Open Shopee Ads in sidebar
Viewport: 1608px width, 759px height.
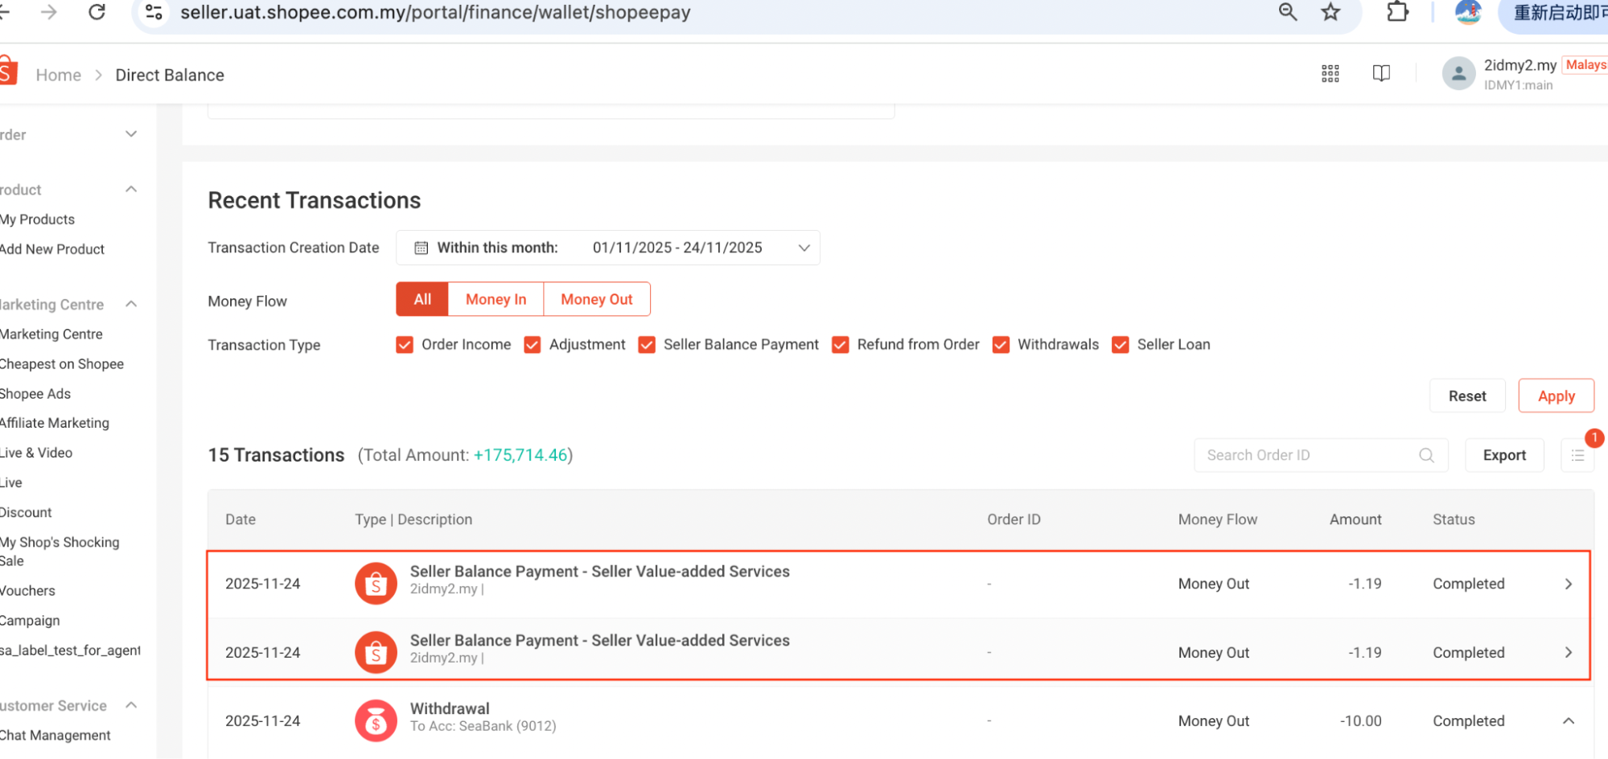click(x=35, y=394)
